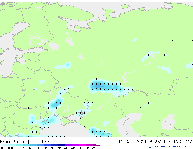Select the 'Sa 11-04-2026' forecast date text
Screen dimensions: 193x149
(x=128, y=141)
